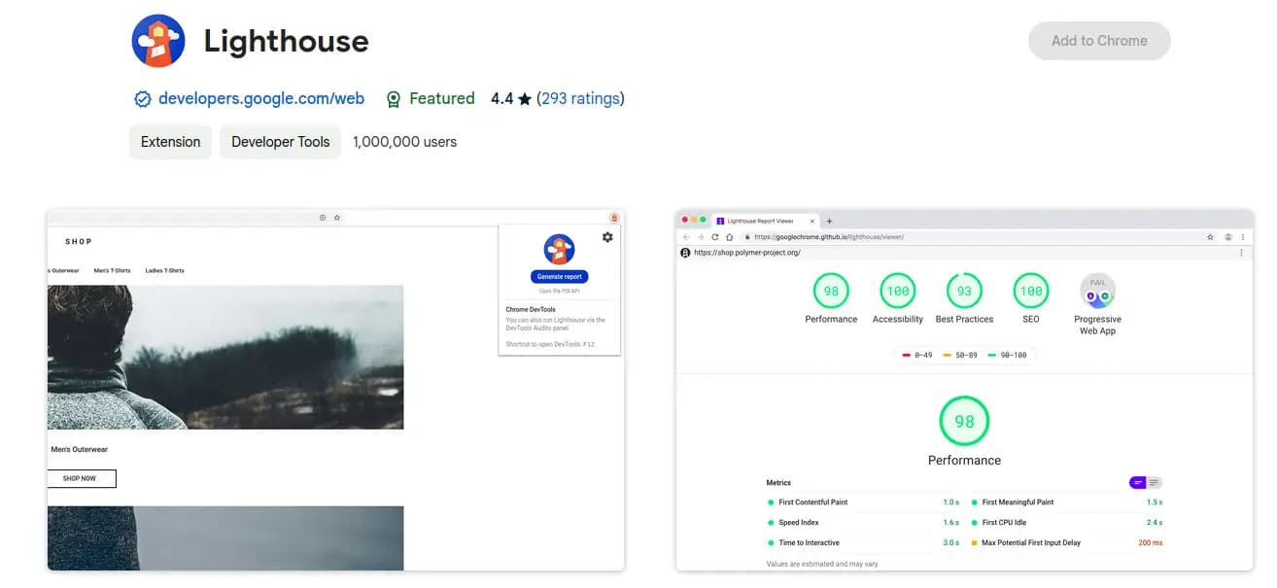The height and width of the screenshot is (588, 1277).
Task: Click the home icon in the report screenshot
Action: click(x=730, y=237)
